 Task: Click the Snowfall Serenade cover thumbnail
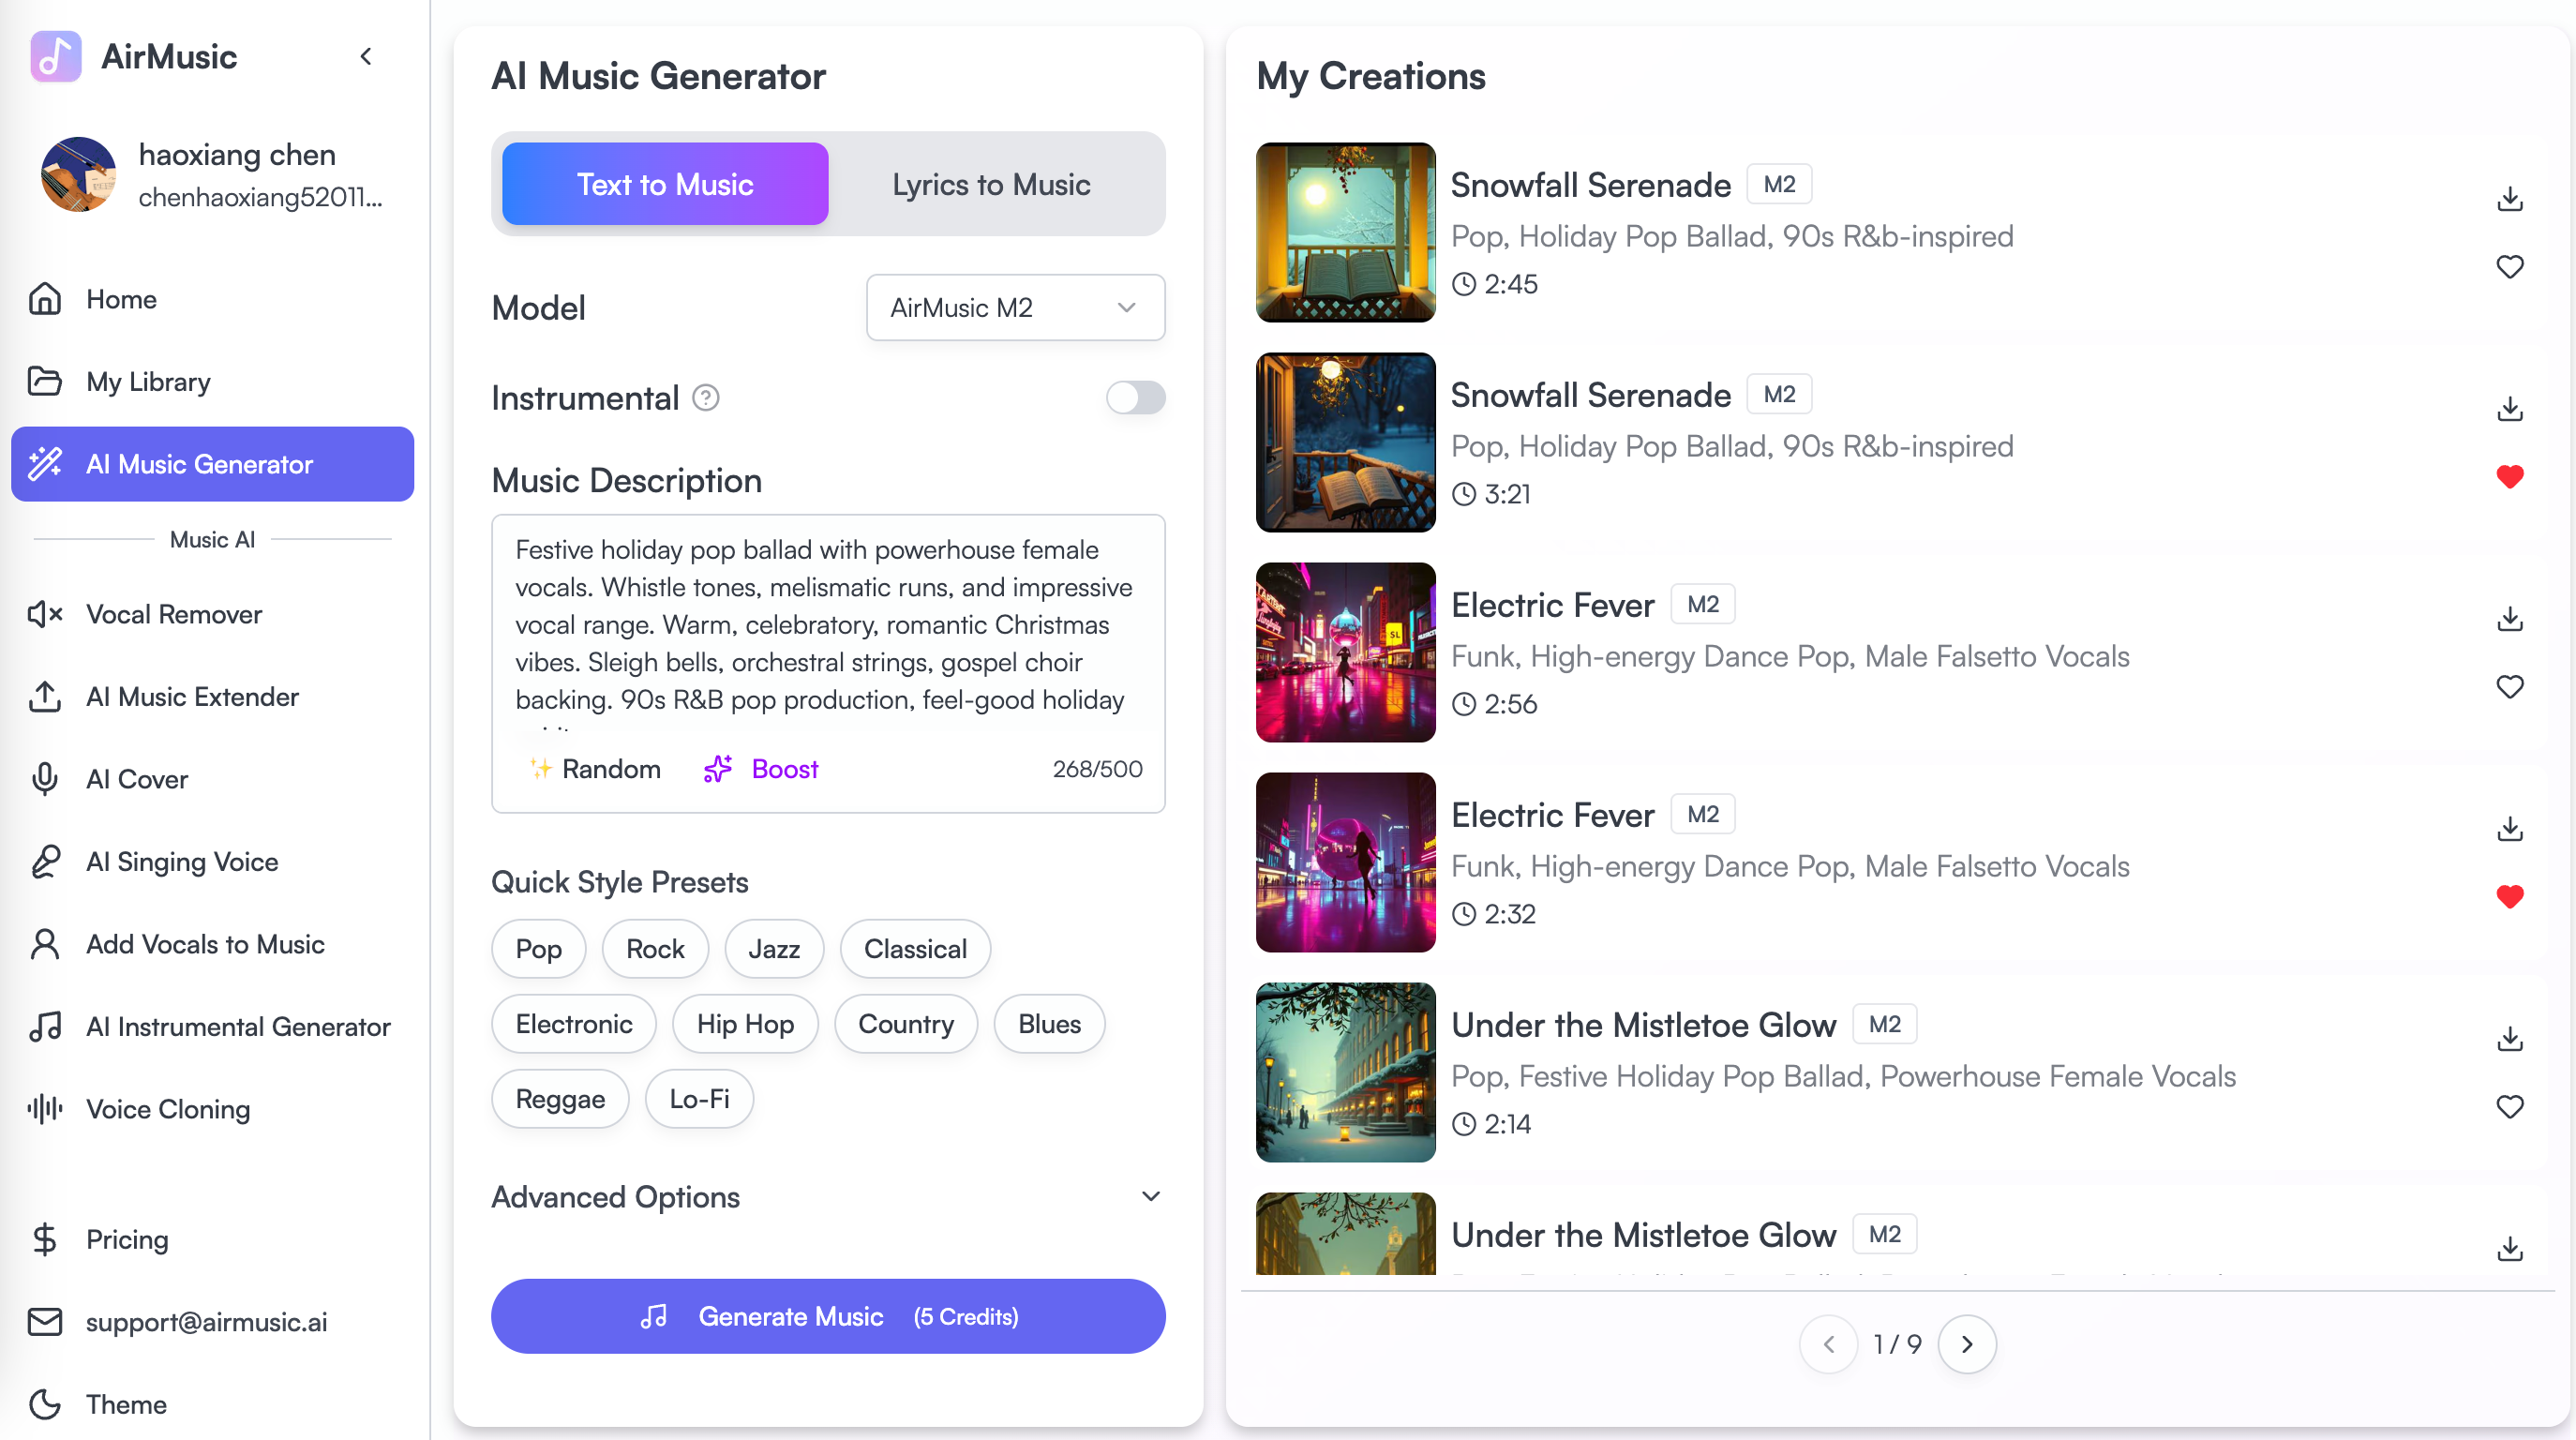point(1345,233)
